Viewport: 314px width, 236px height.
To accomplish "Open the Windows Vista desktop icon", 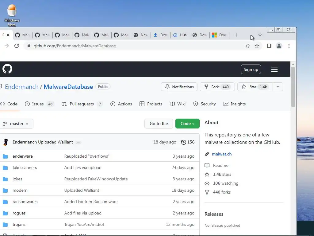I will (12, 15).
